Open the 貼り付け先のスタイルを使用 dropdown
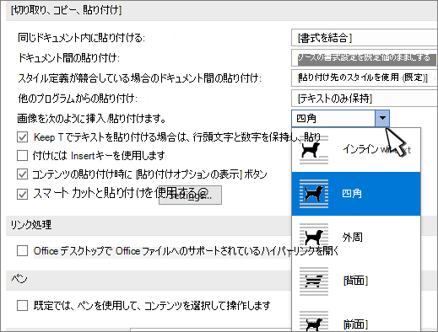Viewport: 438px width, 332px height. [365, 78]
